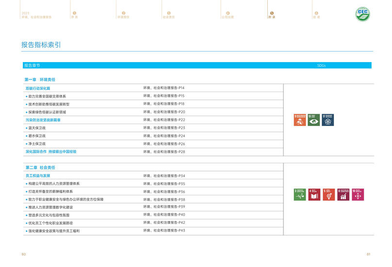The image size is (392, 267).
Task: Click the orange SDG 9 industry icon
Action: click(300, 120)
